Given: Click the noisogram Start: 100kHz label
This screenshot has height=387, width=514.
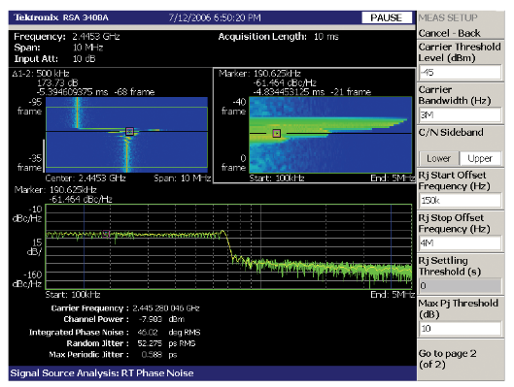Looking at the screenshot, I should [x=277, y=178].
